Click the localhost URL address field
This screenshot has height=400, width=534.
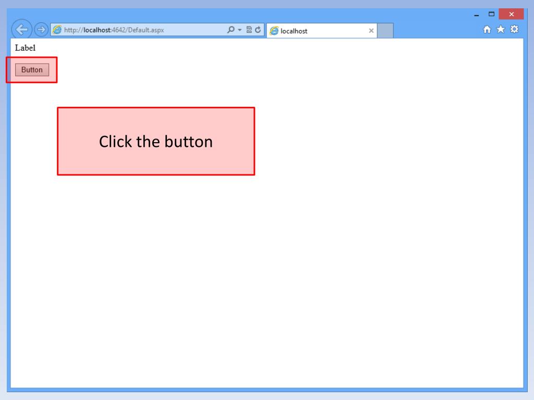(x=139, y=30)
